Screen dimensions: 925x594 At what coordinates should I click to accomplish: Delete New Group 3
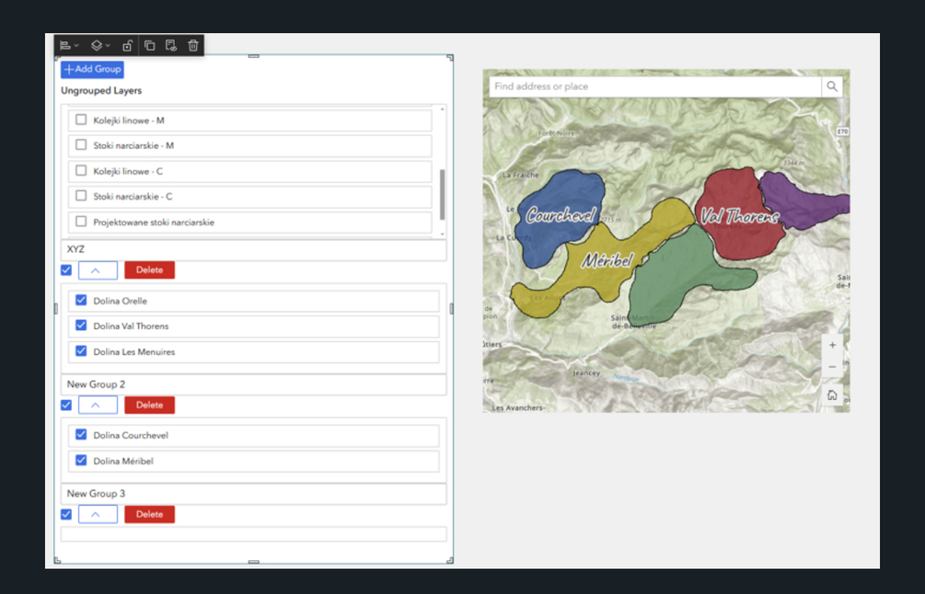[149, 514]
